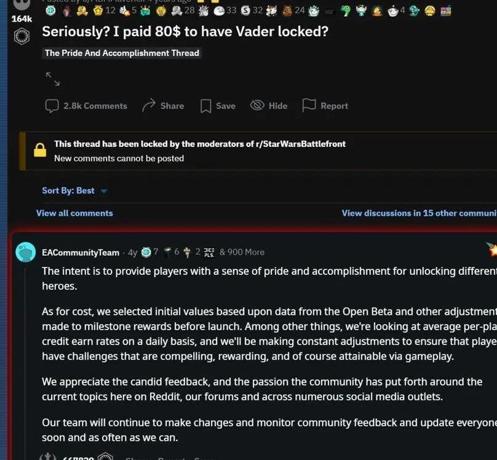Click the View all comments link
Viewport: 497px width, 460px height.
[74, 213]
